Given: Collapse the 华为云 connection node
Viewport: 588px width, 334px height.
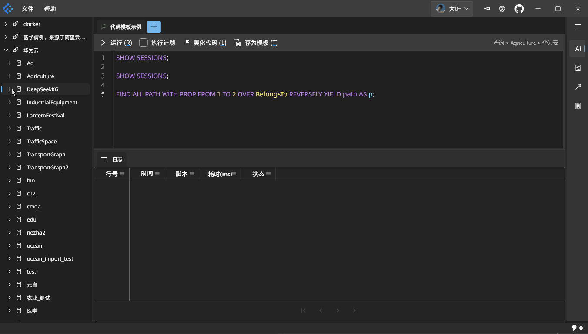Looking at the screenshot, I should pos(6,50).
